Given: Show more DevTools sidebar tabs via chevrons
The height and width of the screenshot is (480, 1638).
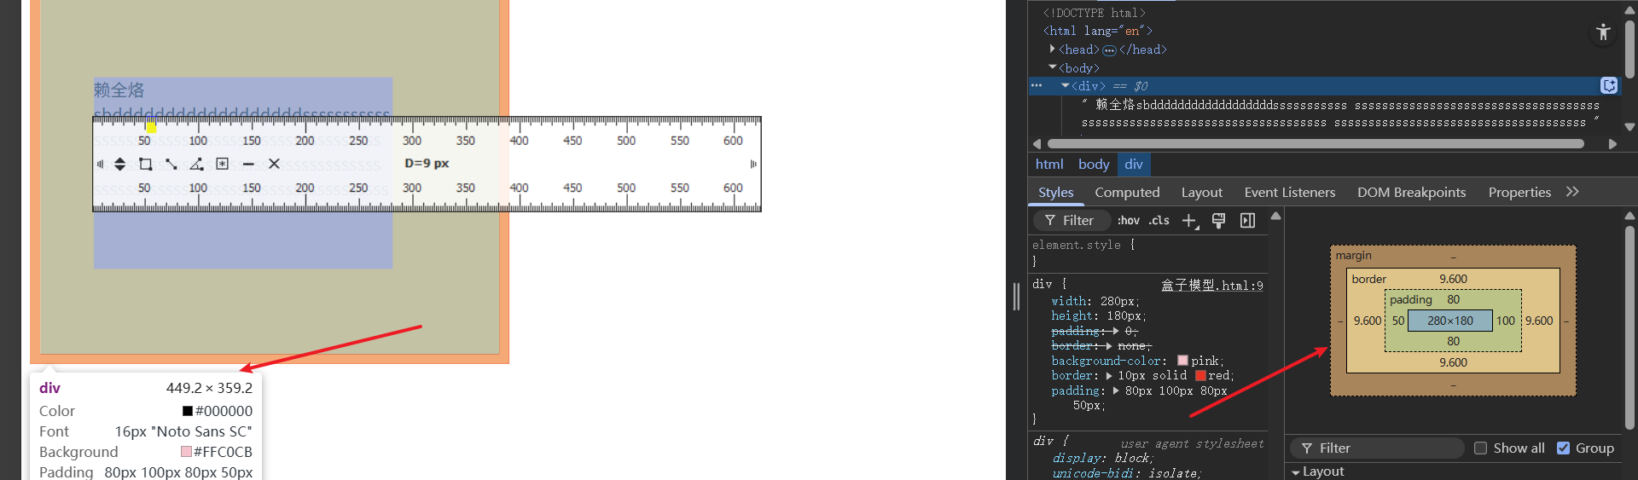Looking at the screenshot, I should pyautogui.click(x=1572, y=192).
